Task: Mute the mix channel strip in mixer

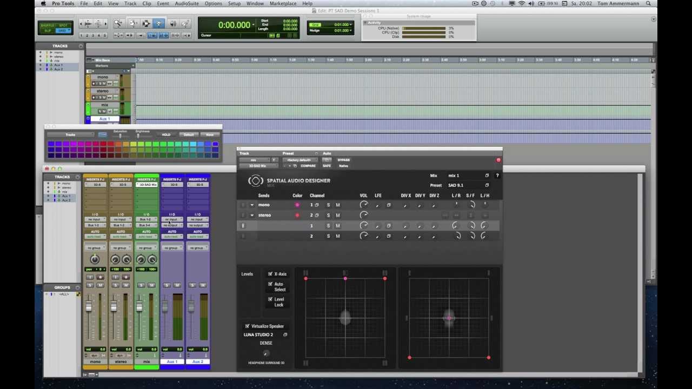Action: coord(151,285)
